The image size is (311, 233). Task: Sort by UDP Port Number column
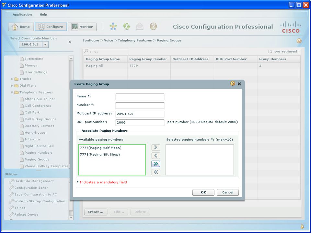point(235,59)
